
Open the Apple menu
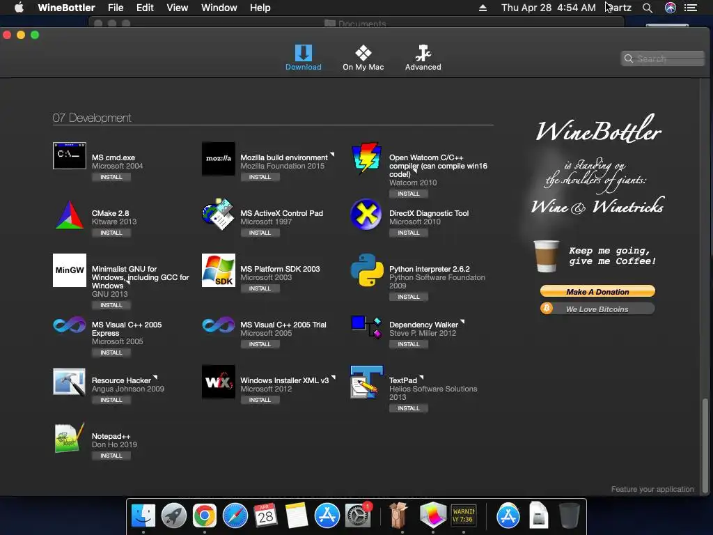19,7
